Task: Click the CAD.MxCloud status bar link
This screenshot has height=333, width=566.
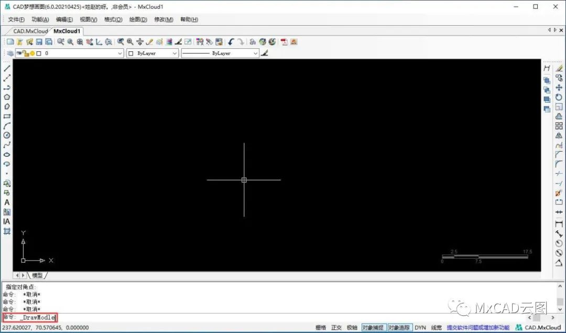Action: [542, 328]
